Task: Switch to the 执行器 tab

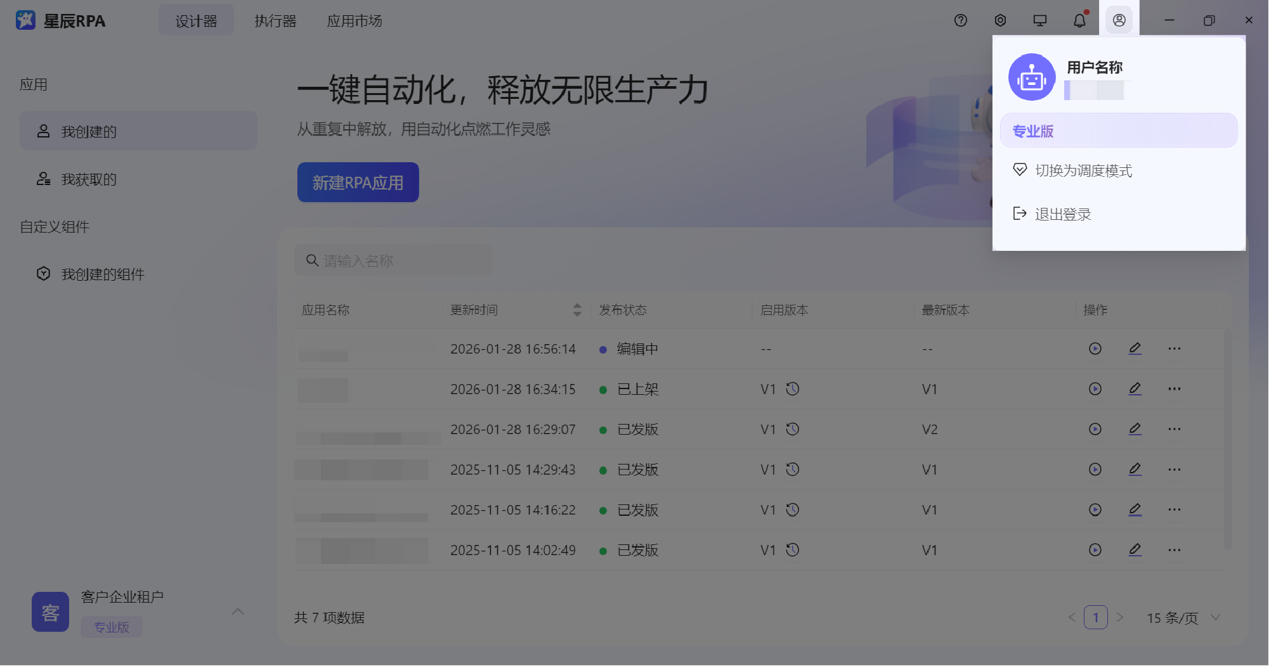Action: tap(275, 21)
